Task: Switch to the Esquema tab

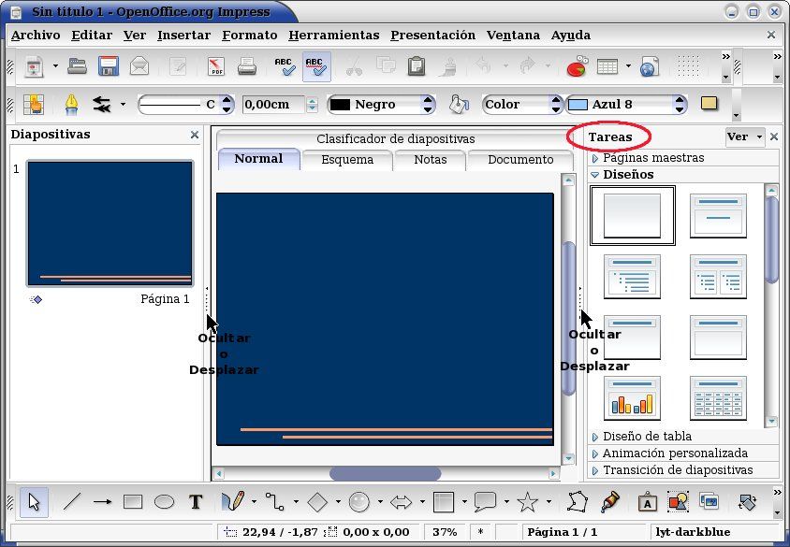Action: tap(347, 160)
